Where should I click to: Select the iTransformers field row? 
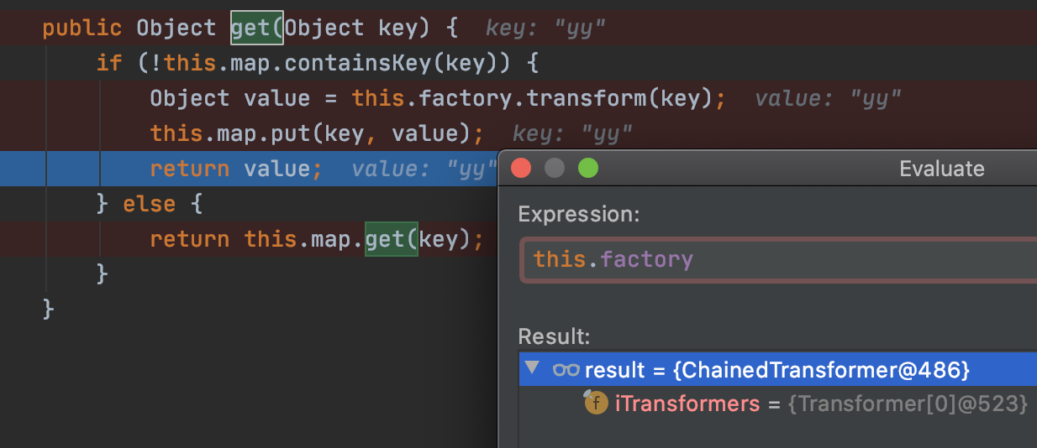coord(687,404)
